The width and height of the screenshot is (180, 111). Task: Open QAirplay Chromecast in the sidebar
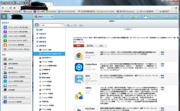(16, 97)
